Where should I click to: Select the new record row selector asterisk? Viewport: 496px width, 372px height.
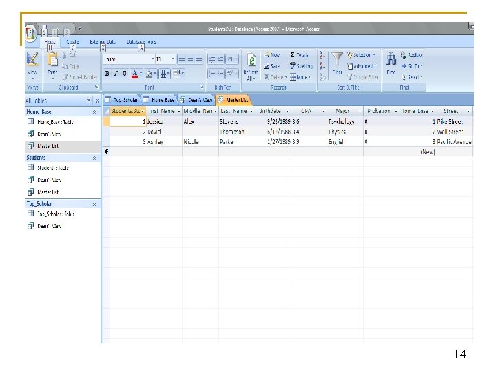[106, 152]
